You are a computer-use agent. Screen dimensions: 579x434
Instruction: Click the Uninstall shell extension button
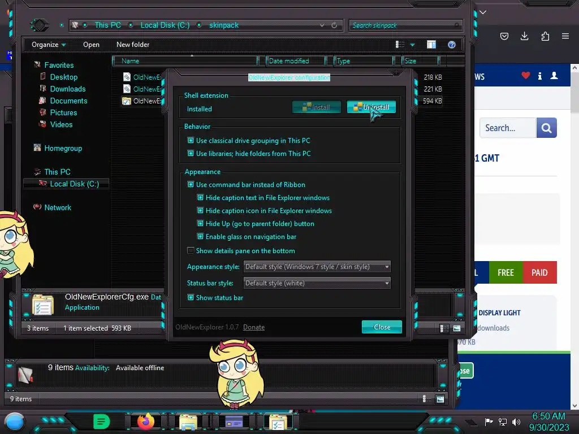point(371,107)
